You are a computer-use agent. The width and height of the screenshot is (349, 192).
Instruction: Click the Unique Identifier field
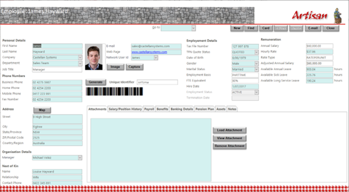(157, 82)
